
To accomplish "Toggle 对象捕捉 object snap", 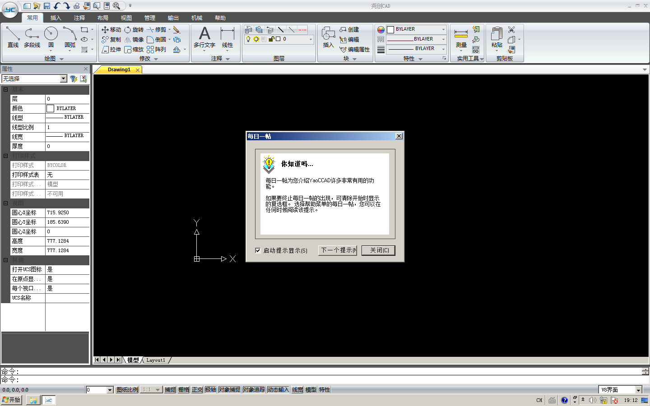I will point(229,390).
